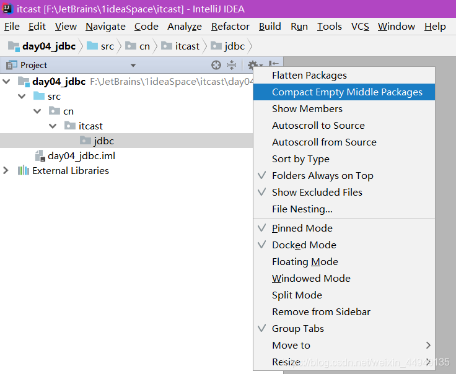Screen dimensions: 456x374
Task: Select the jdbc row in project tree
Action: pyautogui.click(x=126, y=141)
